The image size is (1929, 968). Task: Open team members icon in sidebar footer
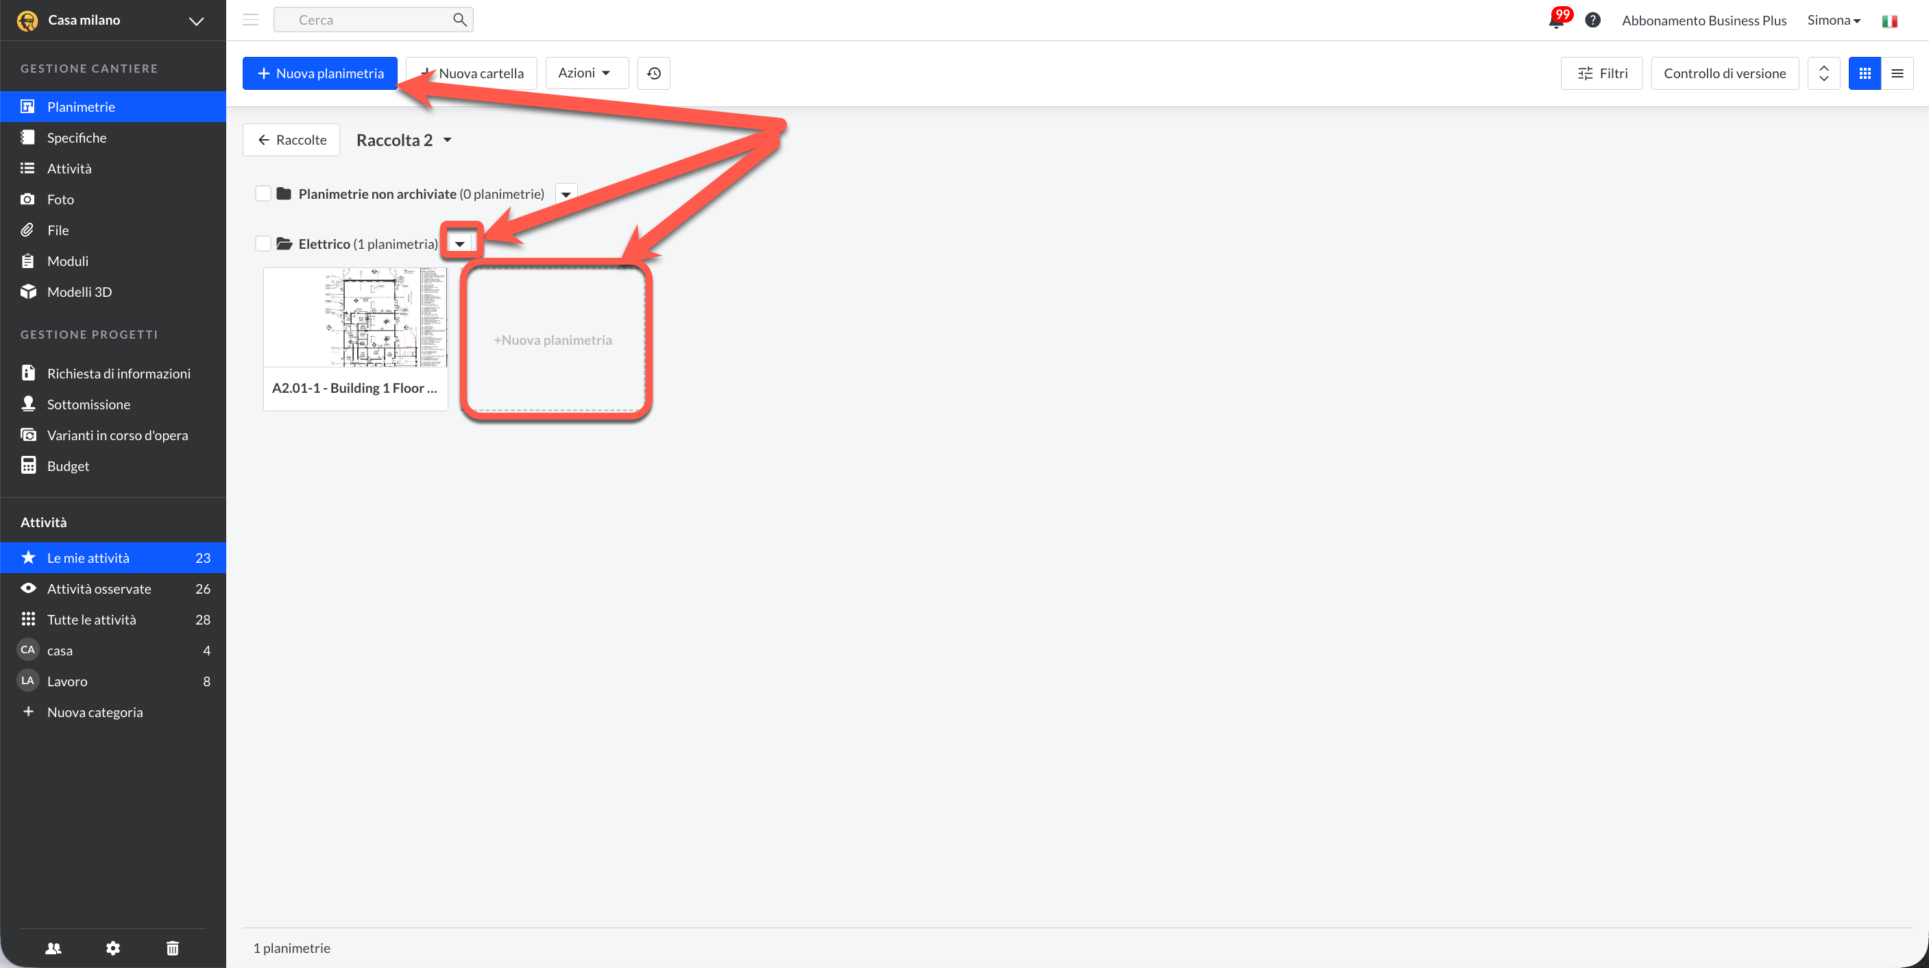tap(53, 949)
